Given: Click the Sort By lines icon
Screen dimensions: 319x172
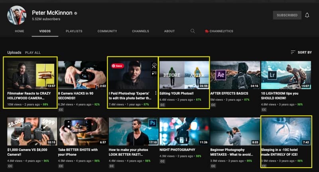Looking at the screenshot, I should (x=293, y=52).
